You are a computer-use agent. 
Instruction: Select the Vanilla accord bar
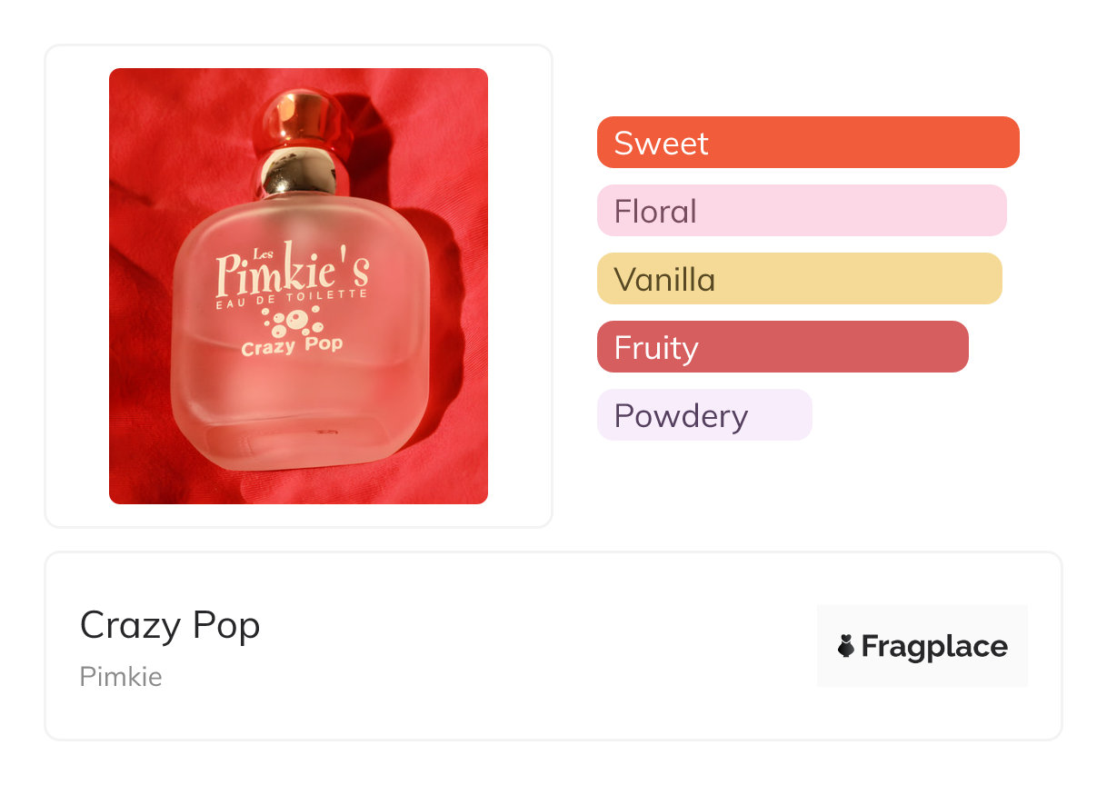[x=800, y=279]
